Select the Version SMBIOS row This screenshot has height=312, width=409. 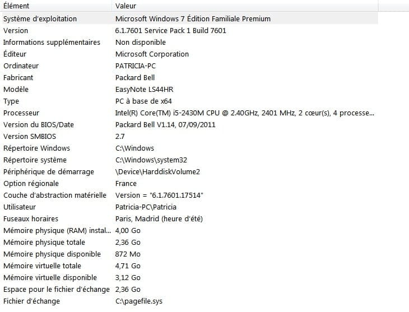point(189,137)
